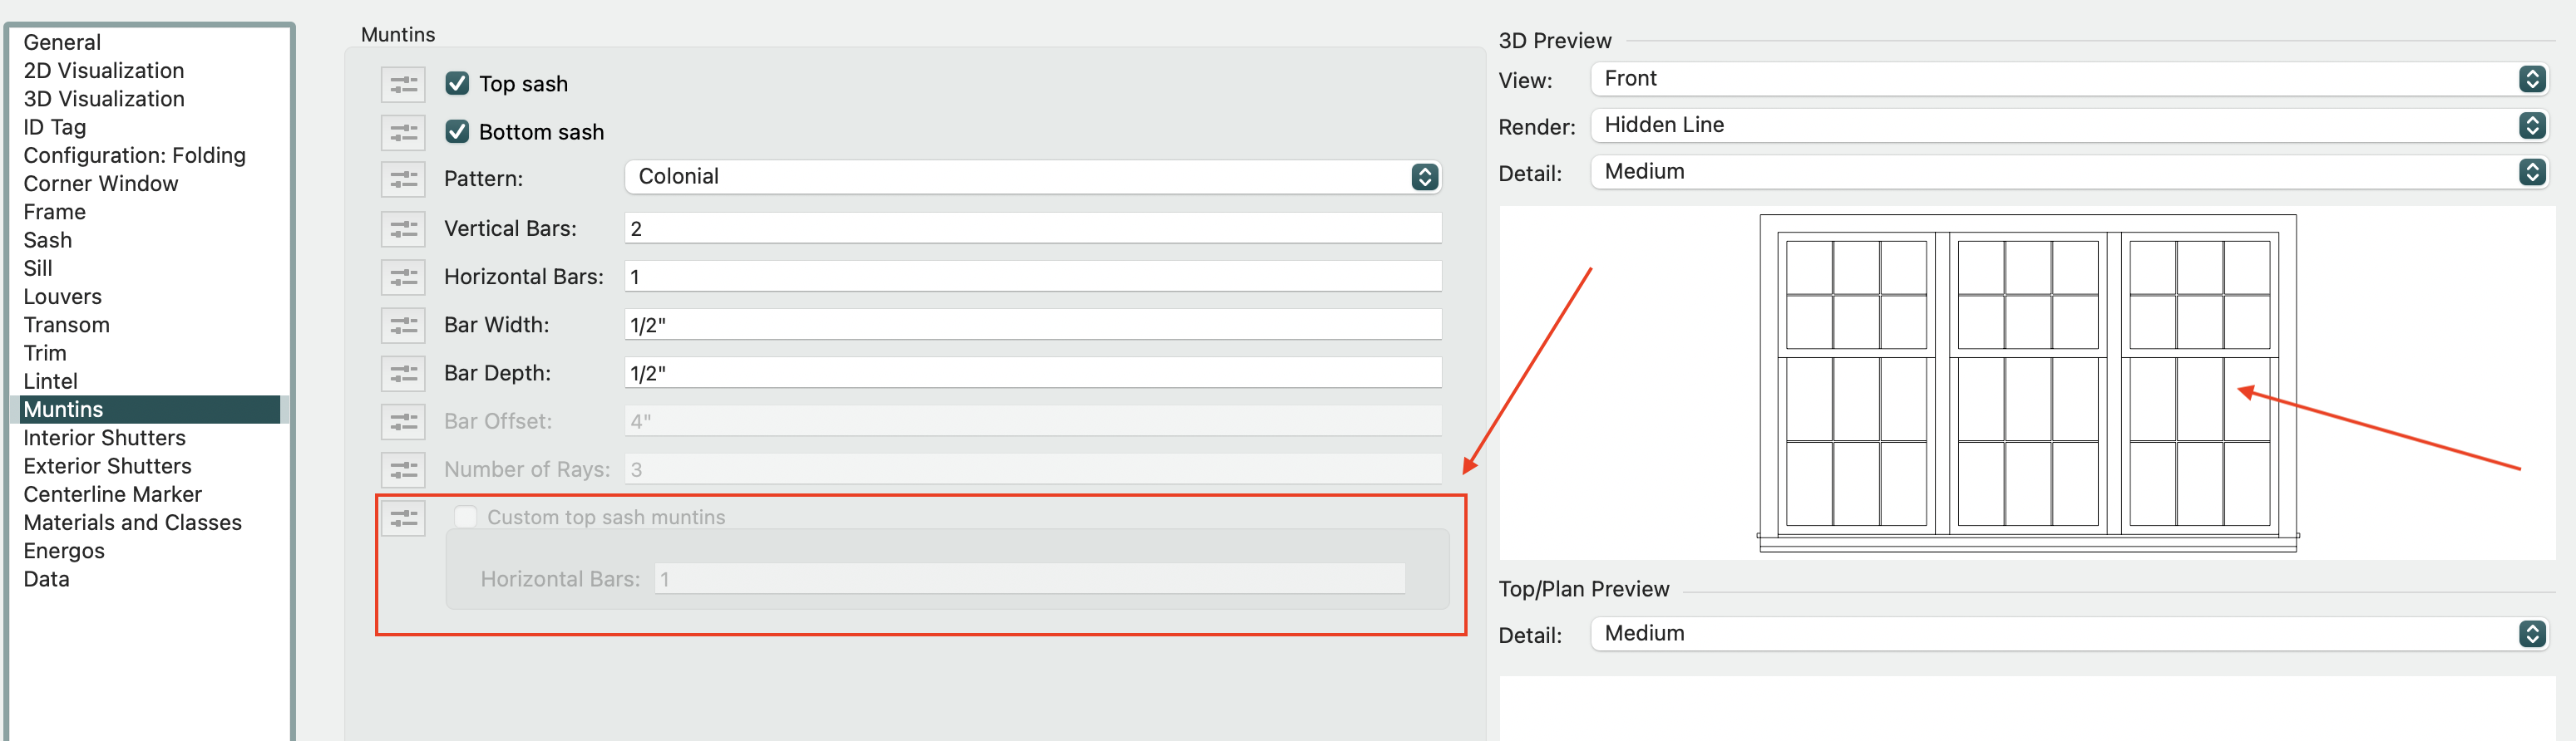Image resolution: width=2576 pixels, height=741 pixels.
Task: Click the settings icon beside Bottom sash
Action: [x=403, y=133]
